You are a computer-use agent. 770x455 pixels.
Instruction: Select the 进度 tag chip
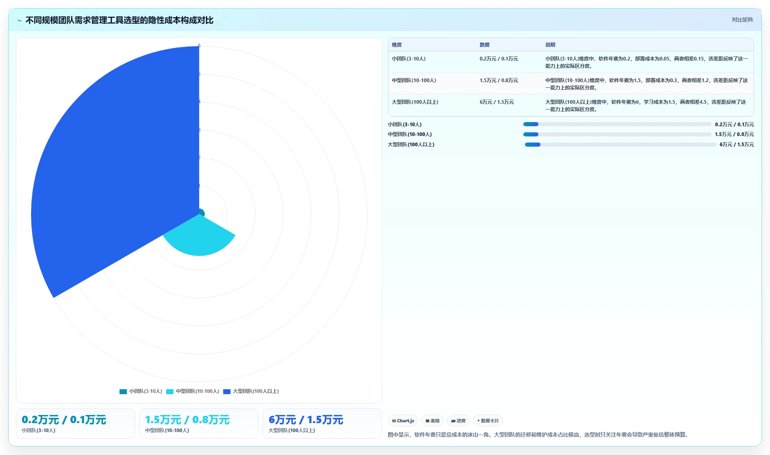click(458, 421)
